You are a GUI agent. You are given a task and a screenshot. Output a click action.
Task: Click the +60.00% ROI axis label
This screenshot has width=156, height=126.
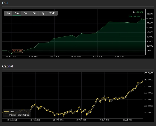149,23
